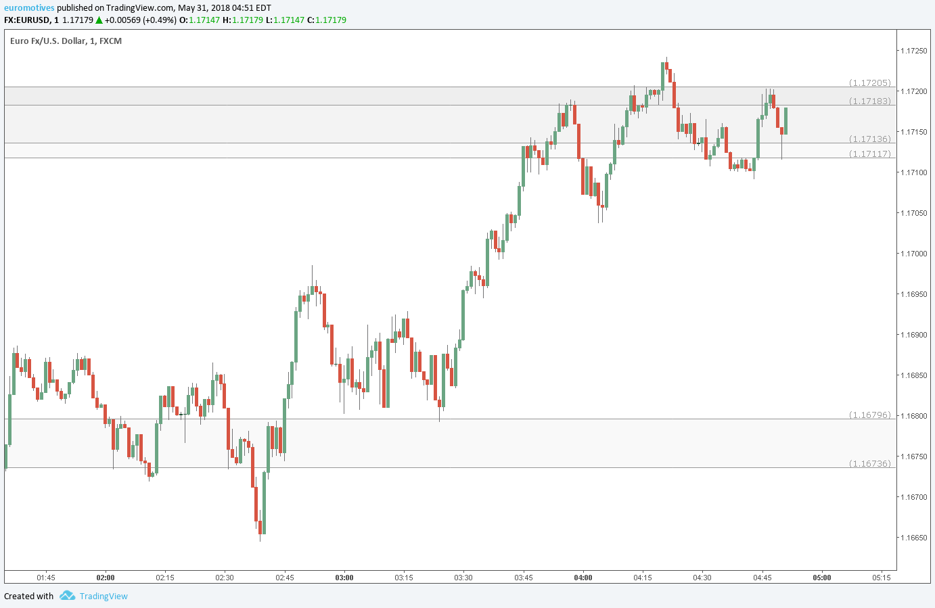Open the euromotives author link
The image size is (935, 608).
point(29,8)
